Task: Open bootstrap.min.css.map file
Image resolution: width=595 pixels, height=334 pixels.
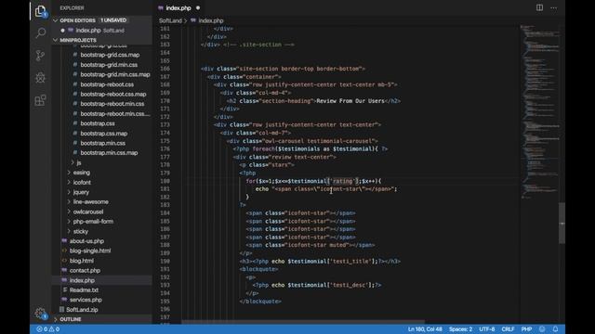Action: 109,153
